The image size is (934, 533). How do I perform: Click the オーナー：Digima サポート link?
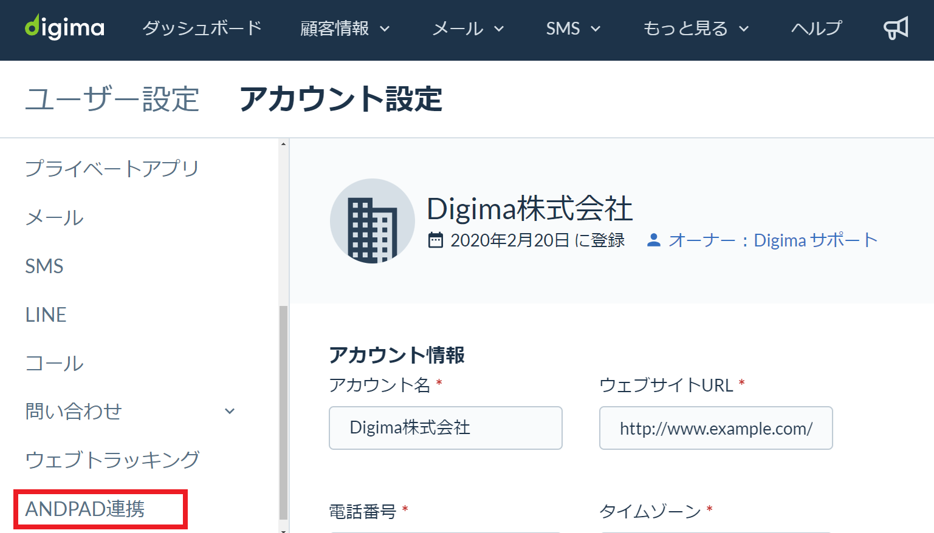[773, 240]
